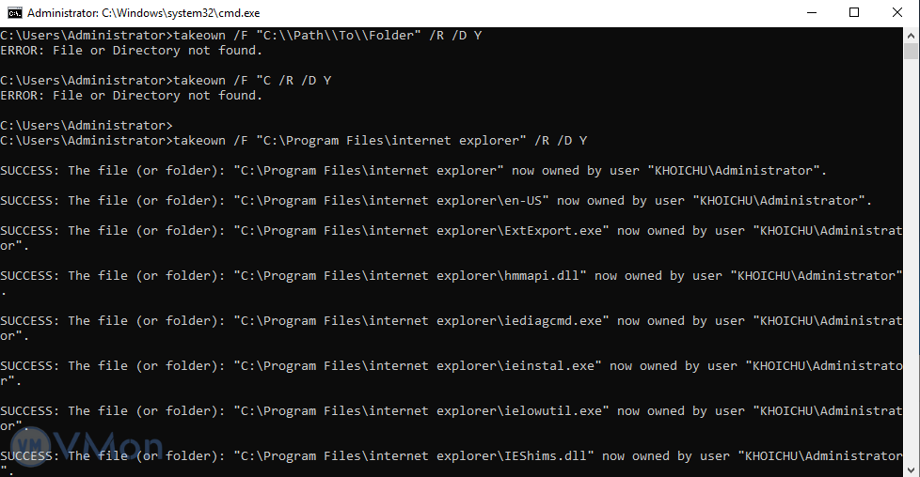Close the Administrator command prompt window
Viewport: 920px width, 477px height.
click(x=897, y=13)
